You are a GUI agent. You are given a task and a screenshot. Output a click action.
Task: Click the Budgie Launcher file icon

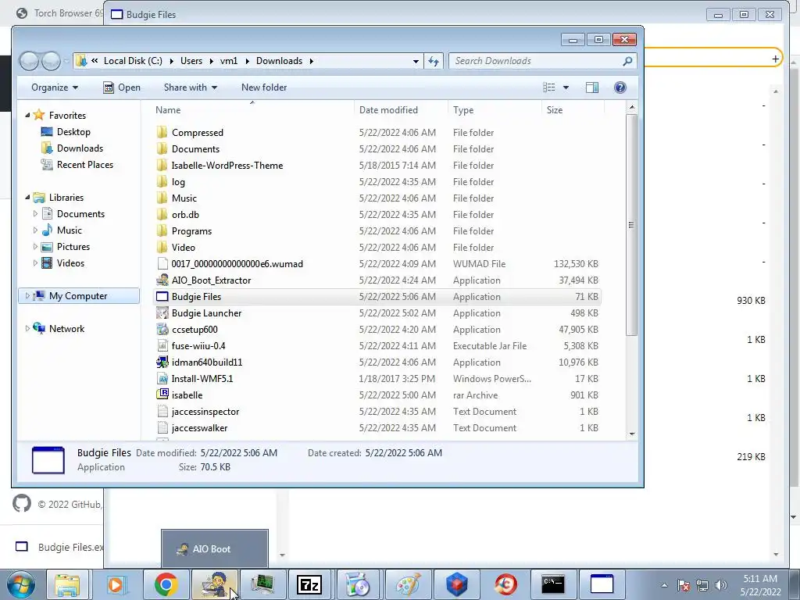pyautogui.click(x=162, y=312)
